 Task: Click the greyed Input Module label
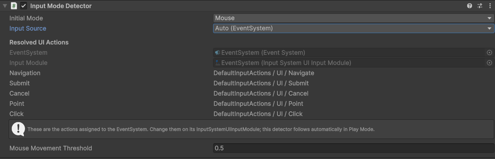[28, 63]
